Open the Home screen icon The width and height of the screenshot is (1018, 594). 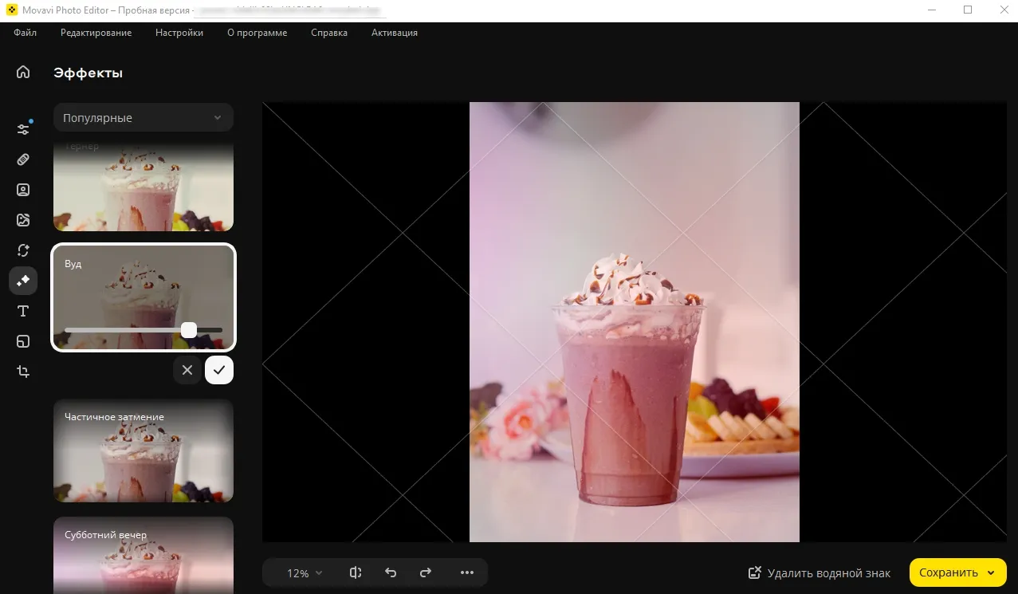(23, 72)
